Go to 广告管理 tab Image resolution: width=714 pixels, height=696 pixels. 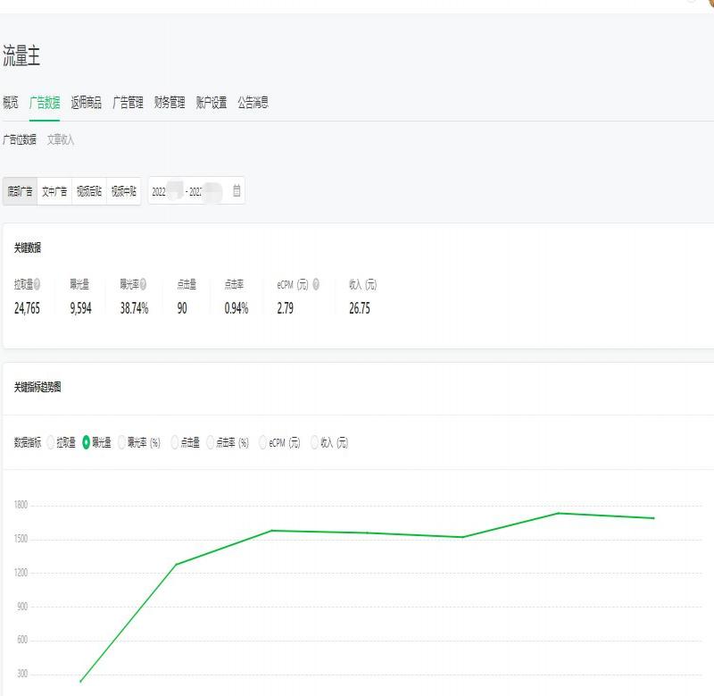[x=128, y=103]
